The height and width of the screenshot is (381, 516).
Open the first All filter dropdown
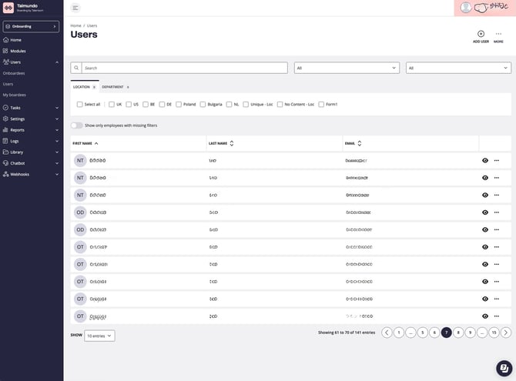pos(347,68)
